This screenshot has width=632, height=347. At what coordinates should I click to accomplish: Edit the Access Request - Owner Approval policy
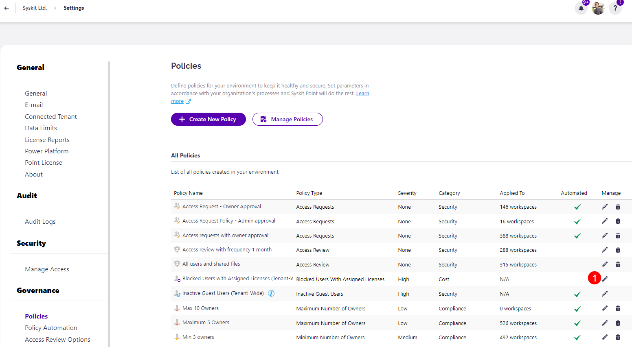pyautogui.click(x=605, y=207)
